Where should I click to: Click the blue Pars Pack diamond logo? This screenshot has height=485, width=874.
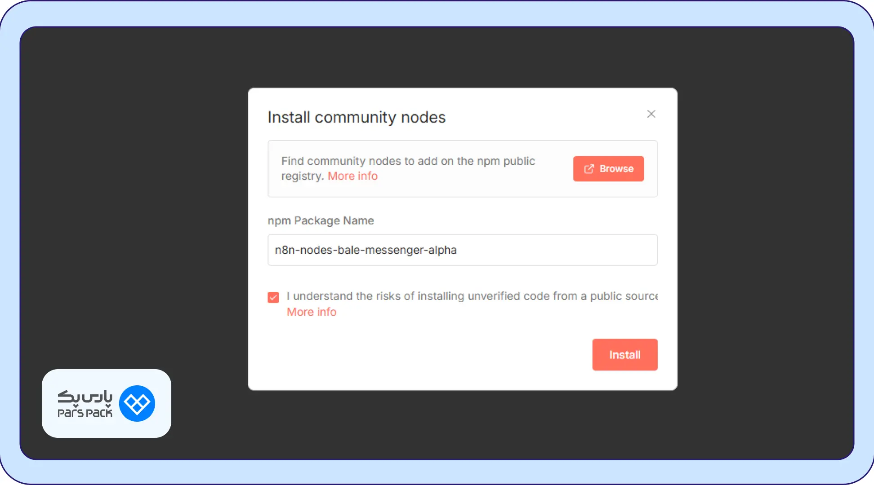pos(137,403)
